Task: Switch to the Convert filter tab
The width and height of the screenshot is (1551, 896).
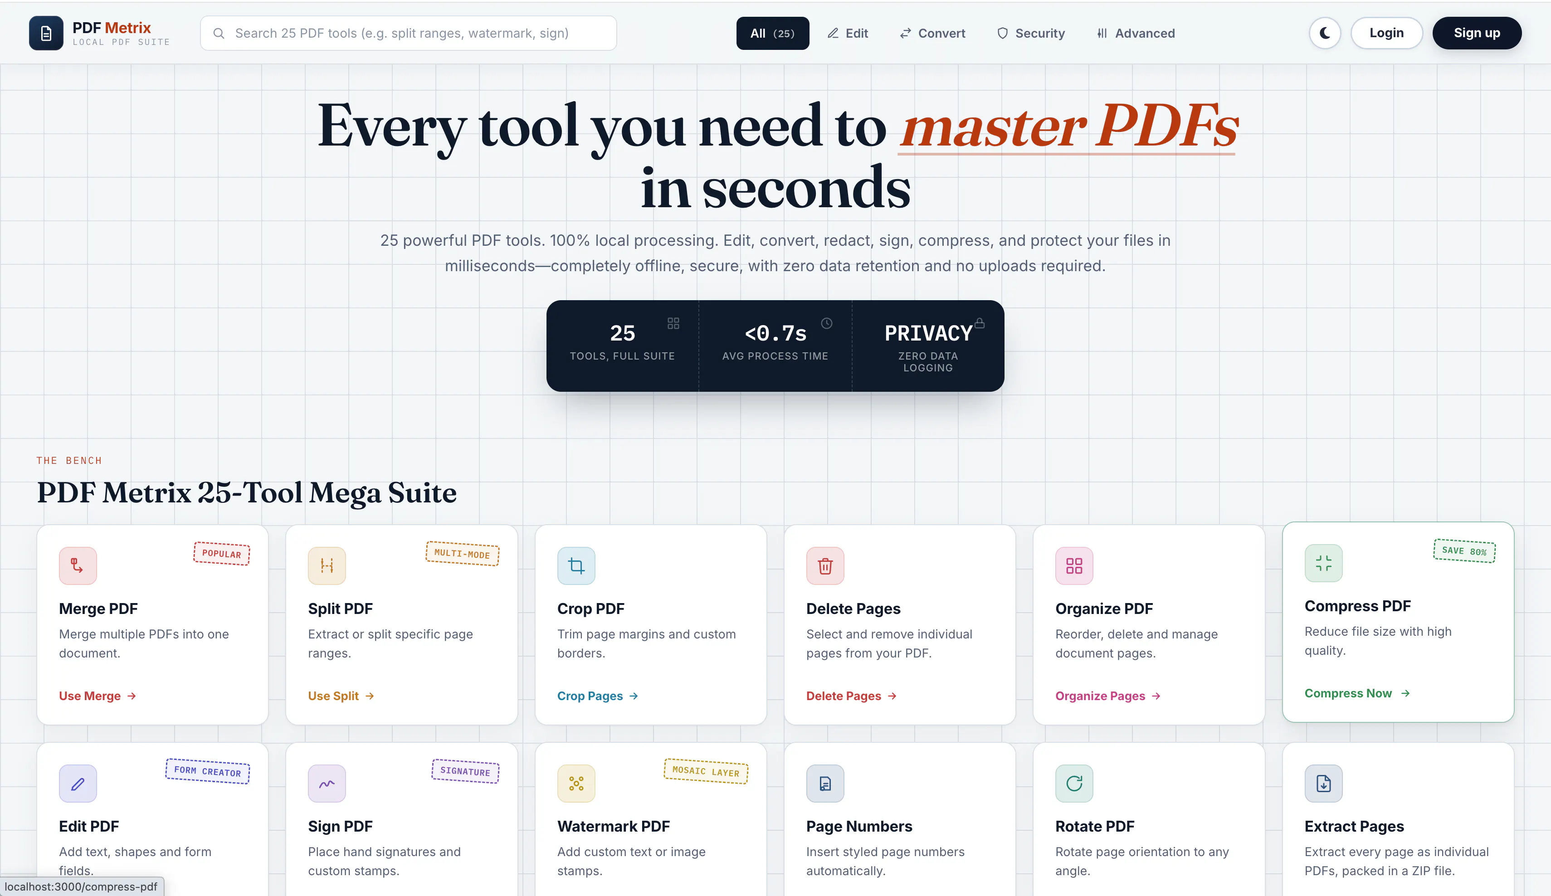Action: [x=932, y=33]
